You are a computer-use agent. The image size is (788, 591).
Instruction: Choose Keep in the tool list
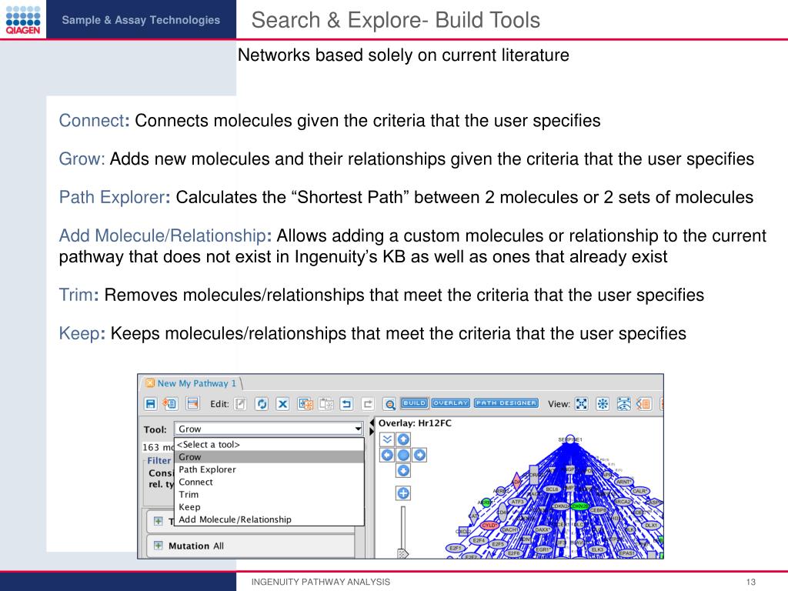[x=269, y=507]
